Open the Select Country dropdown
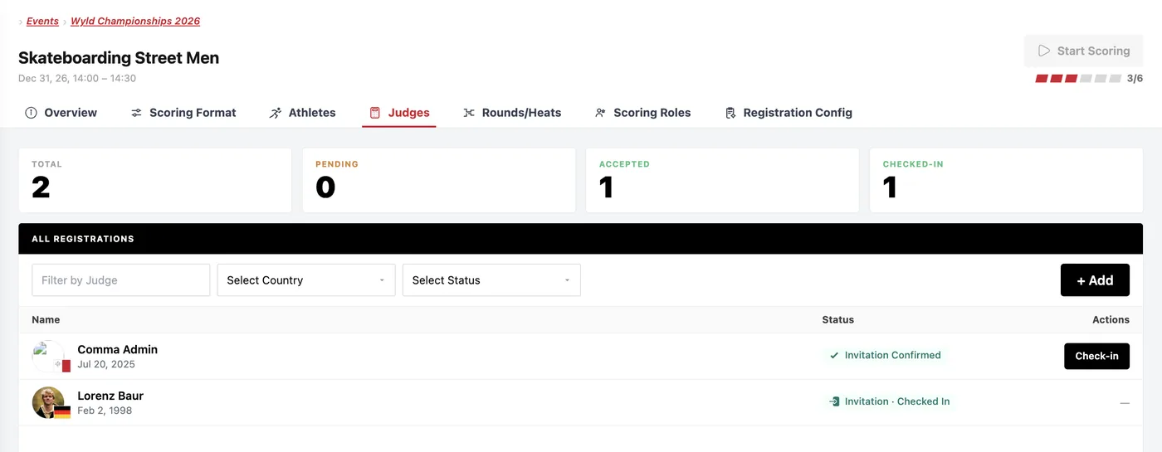Viewport: 1162px width, 452px height. [306, 280]
